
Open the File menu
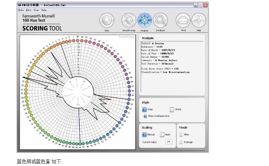(21, 10)
